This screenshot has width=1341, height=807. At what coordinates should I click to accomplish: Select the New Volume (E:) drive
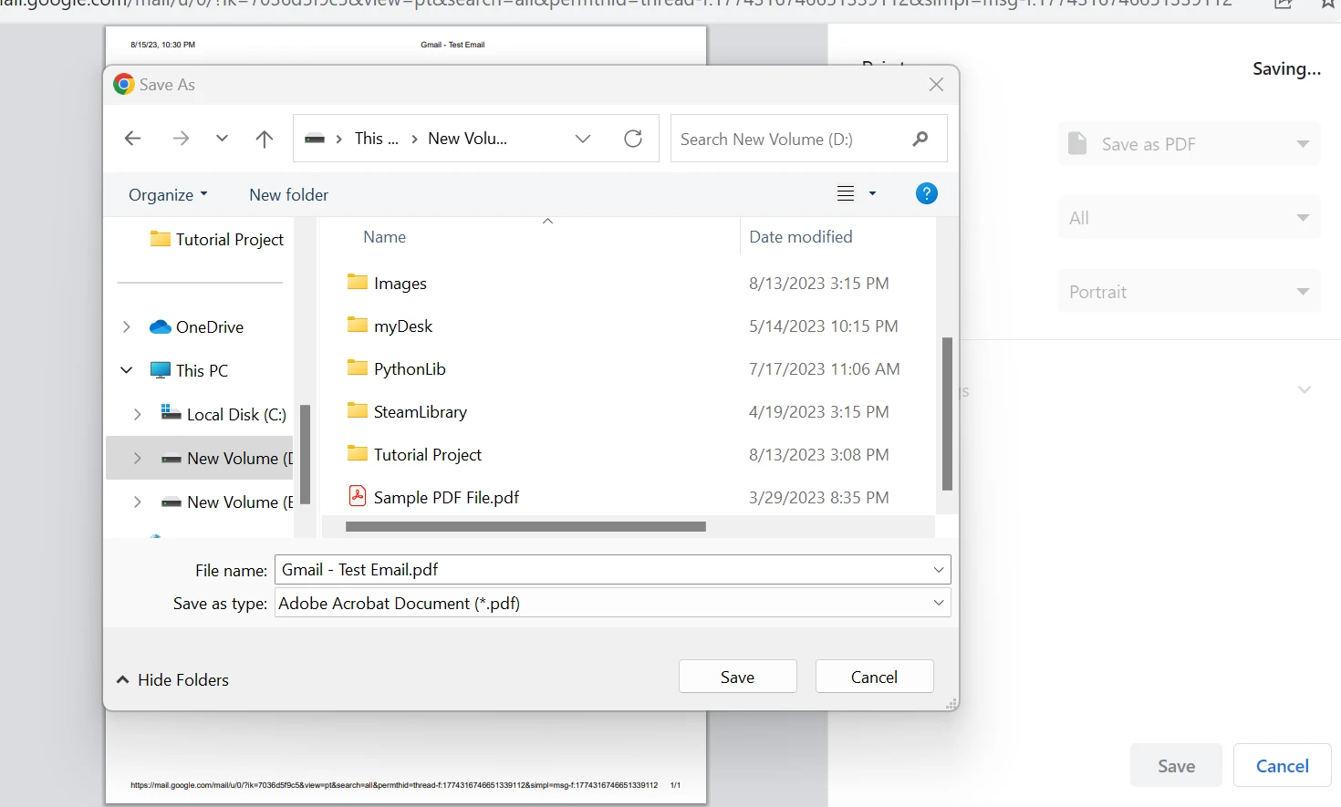coord(226,502)
